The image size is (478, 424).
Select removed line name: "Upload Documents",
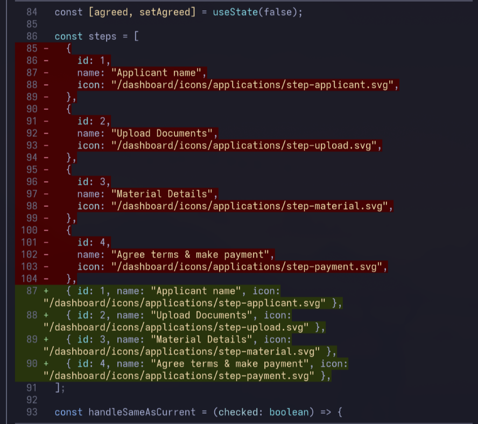coord(147,133)
